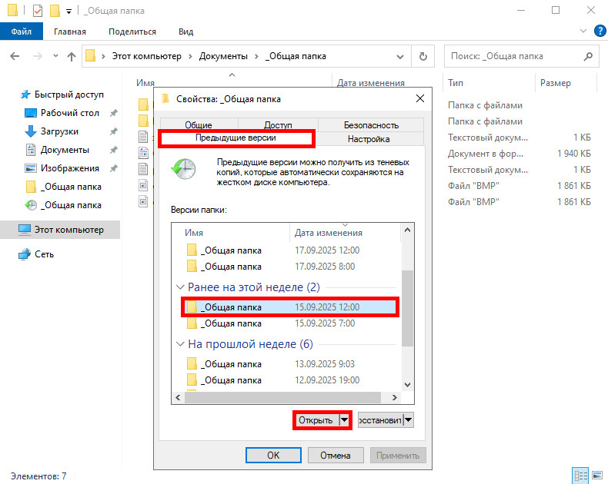Open the dropdown arrow next to Открыть
The width and height of the screenshot is (608, 484).
click(344, 420)
